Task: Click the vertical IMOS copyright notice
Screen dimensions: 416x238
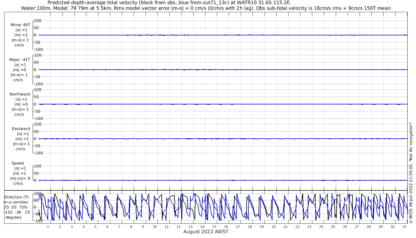Action: tap(411, 173)
